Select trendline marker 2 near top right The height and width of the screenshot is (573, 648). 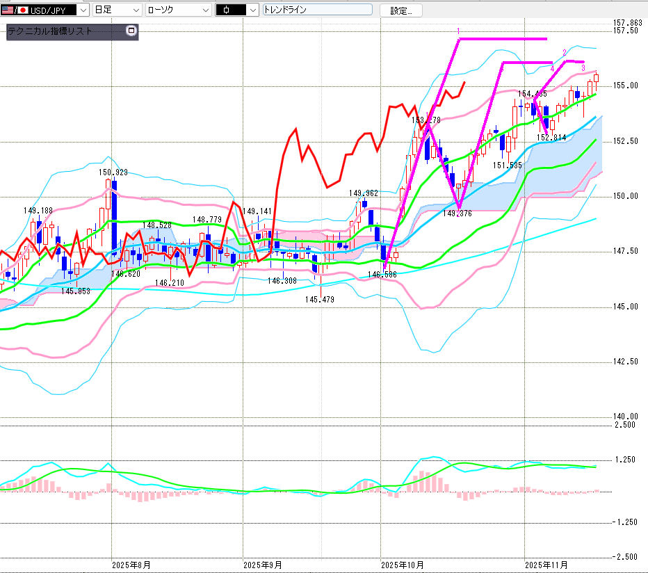click(x=564, y=53)
